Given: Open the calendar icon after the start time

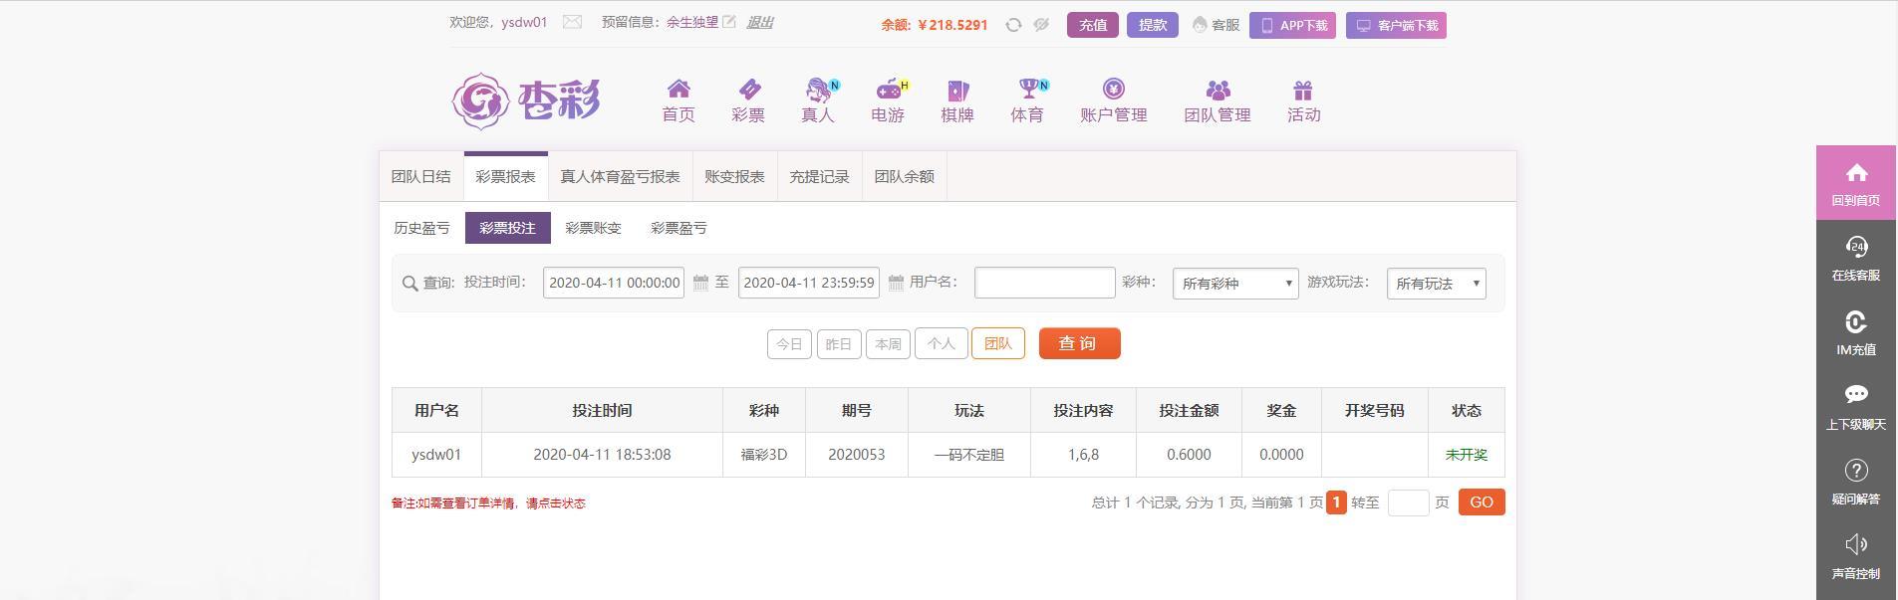Looking at the screenshot, I should tap(700, 283).
